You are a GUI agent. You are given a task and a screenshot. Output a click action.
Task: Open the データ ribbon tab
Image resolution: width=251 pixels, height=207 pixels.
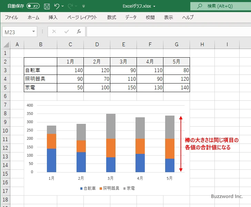tap(131, 17)
